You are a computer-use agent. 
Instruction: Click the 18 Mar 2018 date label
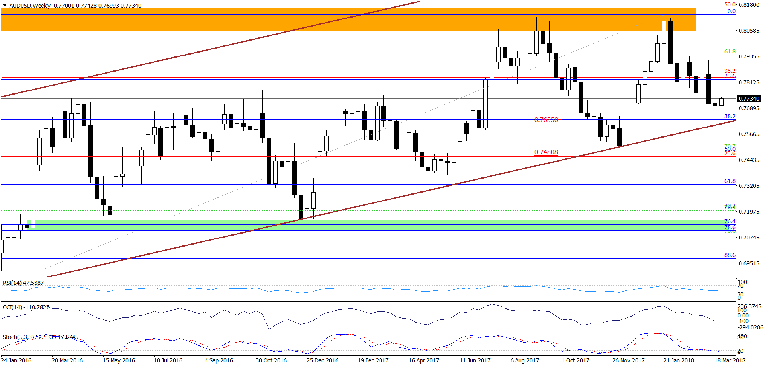[x=730, y=360]
